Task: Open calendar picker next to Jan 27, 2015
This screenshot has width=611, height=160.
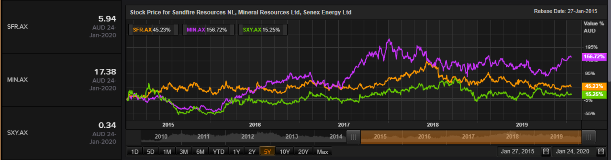Action: [546, 151]
